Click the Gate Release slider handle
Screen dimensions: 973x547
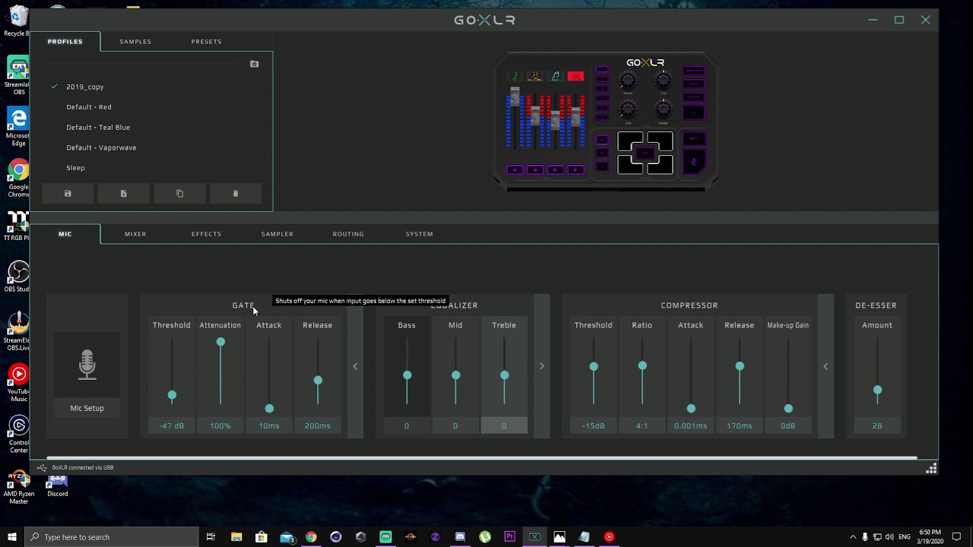click(x=318, y=380)
